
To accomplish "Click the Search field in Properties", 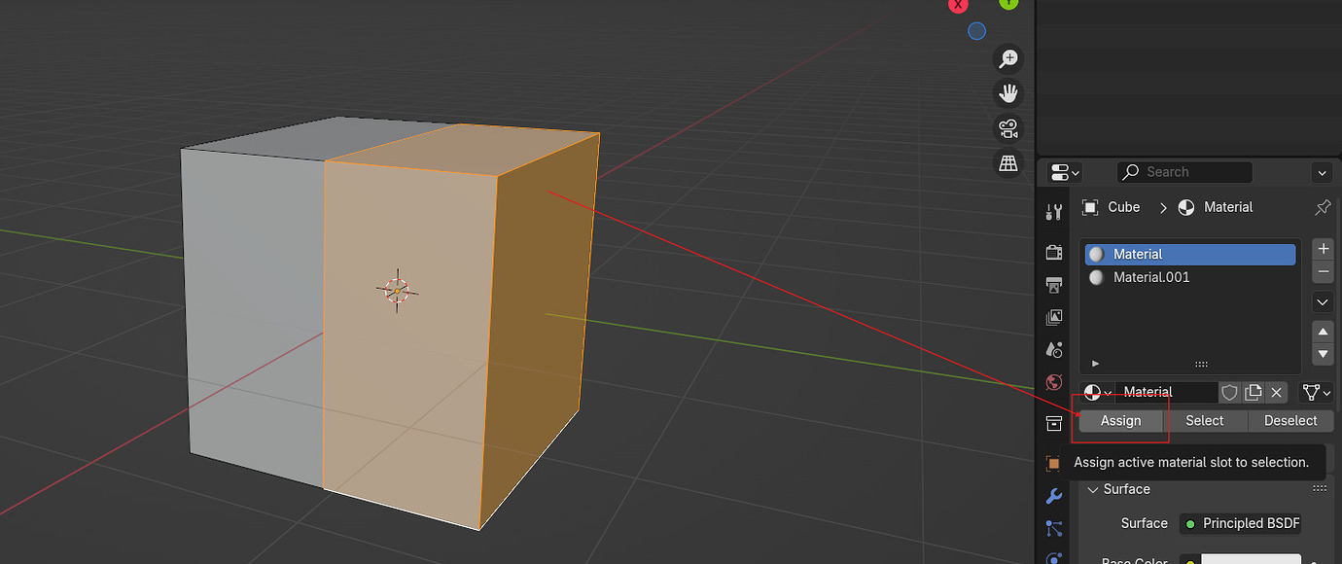I will pyautogui.click(x=1184, y=171).
